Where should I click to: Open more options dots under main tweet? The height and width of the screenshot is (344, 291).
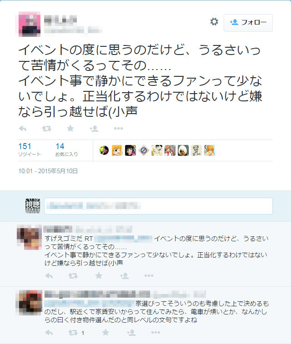coord(118,129)
